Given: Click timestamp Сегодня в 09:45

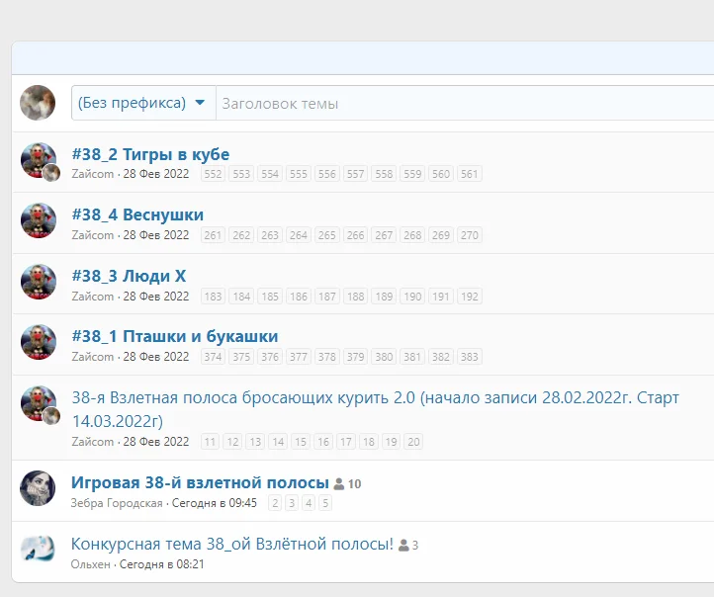Looking at the screenshot, I should pyautogui.click(x=214, y=503).
